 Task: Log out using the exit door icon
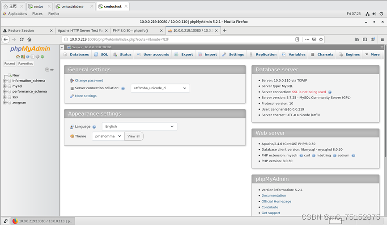tap(23, 56)
